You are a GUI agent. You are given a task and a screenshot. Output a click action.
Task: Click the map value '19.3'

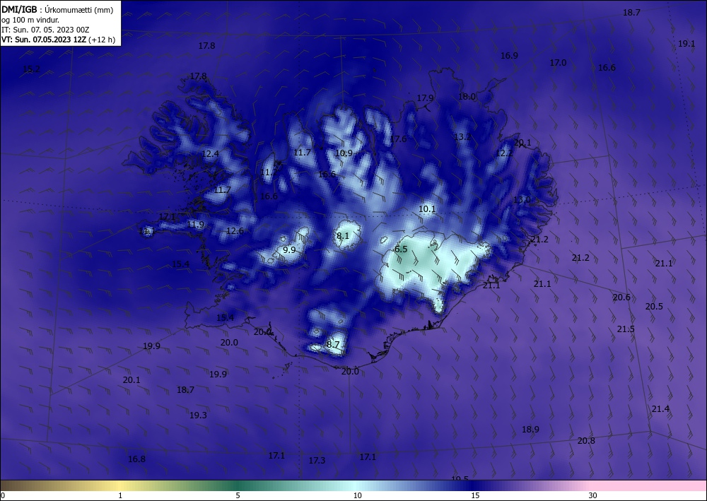pyautogui.click(x=198, y=415)
